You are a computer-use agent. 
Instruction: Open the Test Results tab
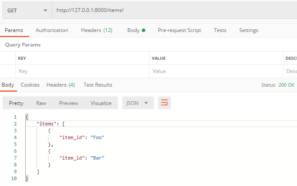point(98,85)
